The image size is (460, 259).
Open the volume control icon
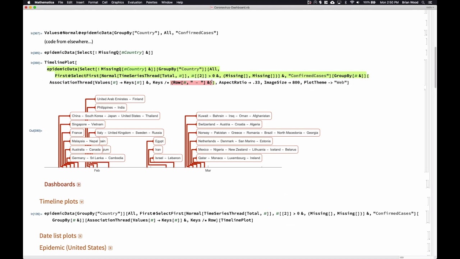(358, 2)
